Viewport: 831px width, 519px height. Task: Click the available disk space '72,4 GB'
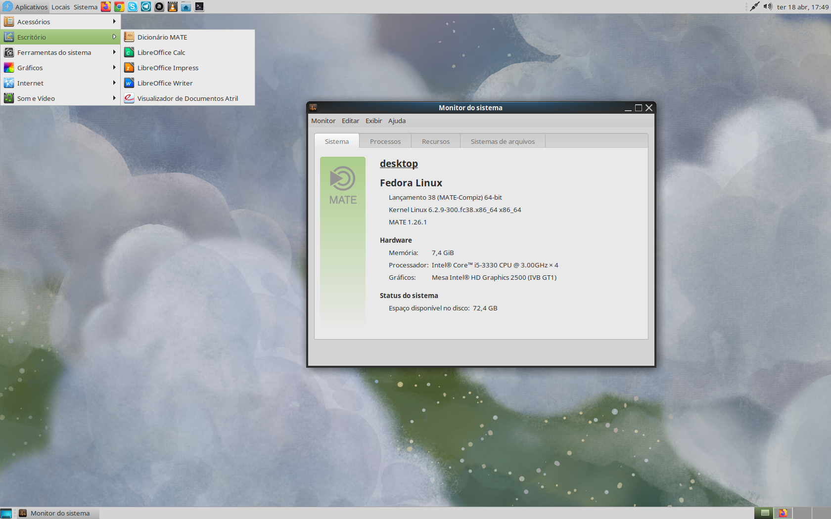485,308
